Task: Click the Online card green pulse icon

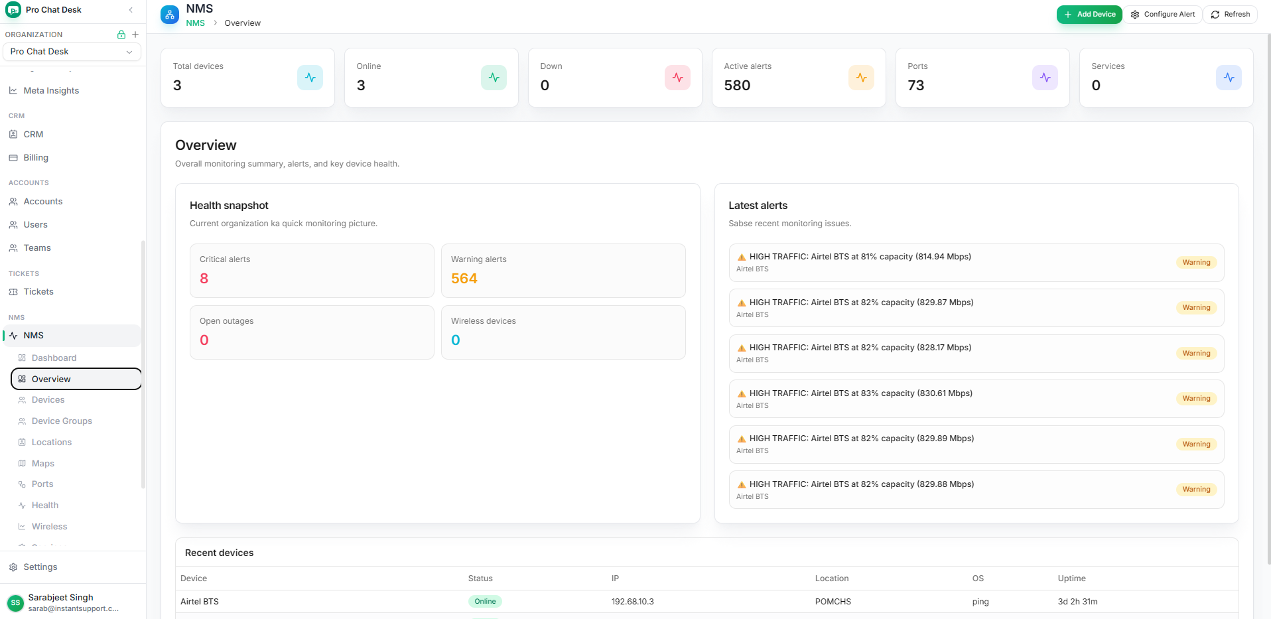Action: click(x=494, y=78)
